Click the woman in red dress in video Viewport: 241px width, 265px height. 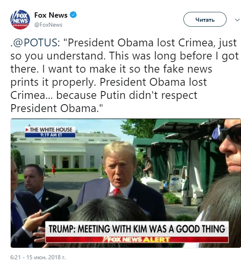(x=53, y=169)
